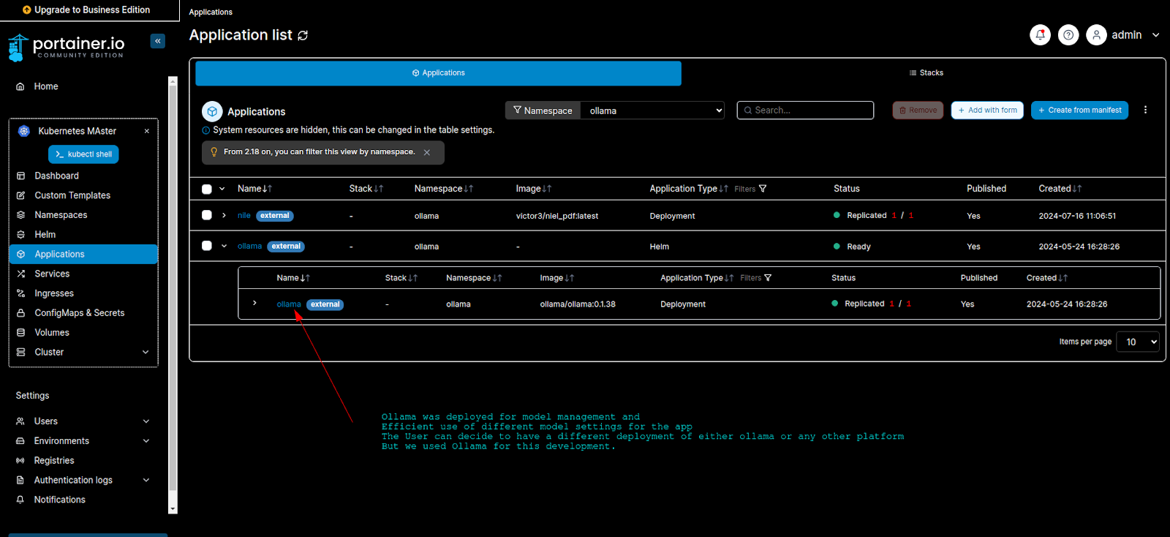The width and height of the screenshot is (1170, 537).
Task: Expand the Cluster menu in the sidebar
Action: pyautogui.click(x=146, y=352)
